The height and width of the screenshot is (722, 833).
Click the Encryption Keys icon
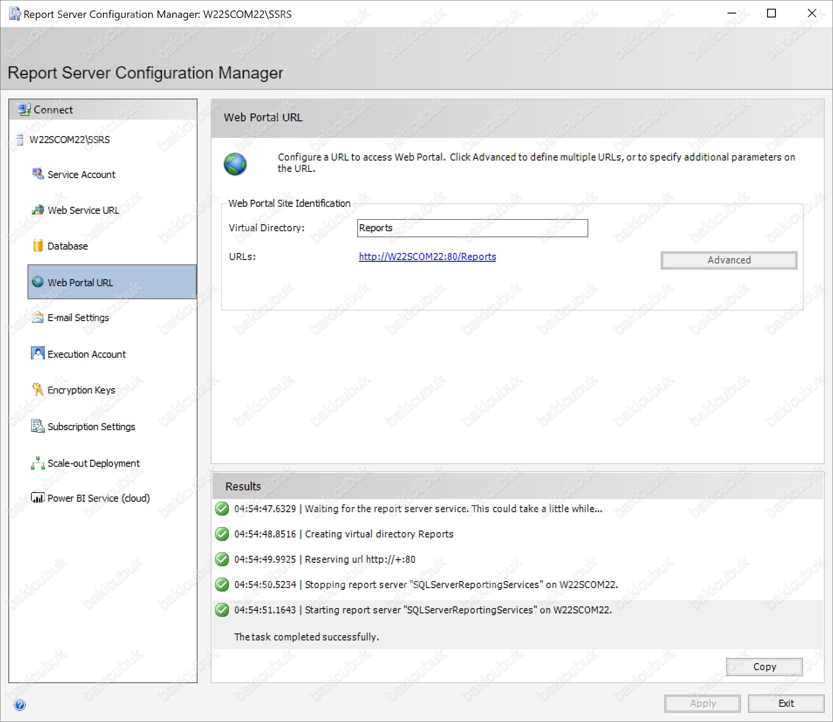[x=38, y=389]
